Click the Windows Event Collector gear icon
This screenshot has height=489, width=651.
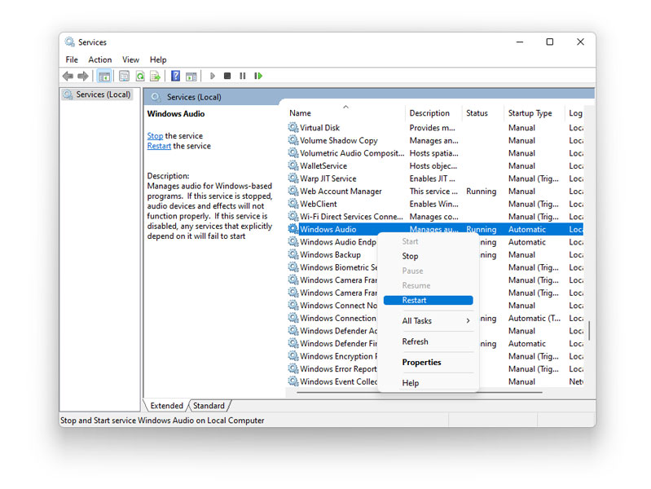tap(293, 381)
